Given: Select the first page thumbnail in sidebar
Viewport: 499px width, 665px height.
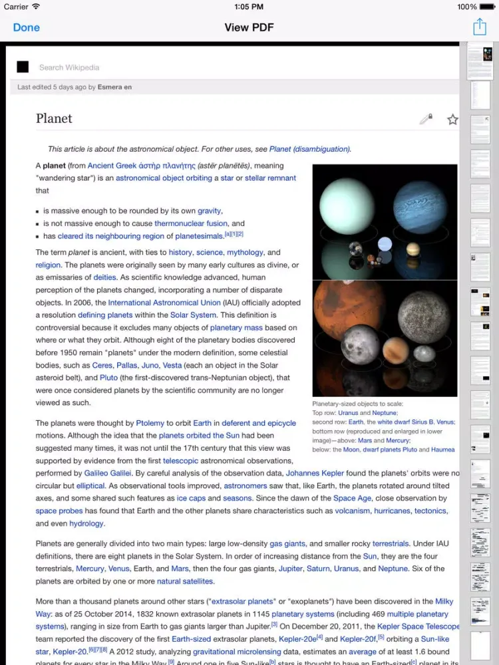Looking at the screenshot, I should click(480, 61).
